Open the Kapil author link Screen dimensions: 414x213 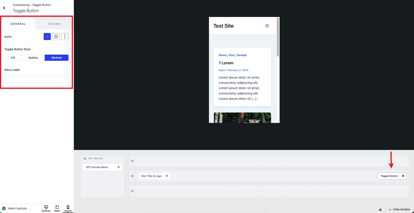pos(222,70)
